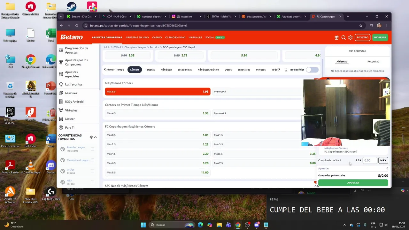
Task: Open Google Chrome desktop shortcut
Action: 31,62
